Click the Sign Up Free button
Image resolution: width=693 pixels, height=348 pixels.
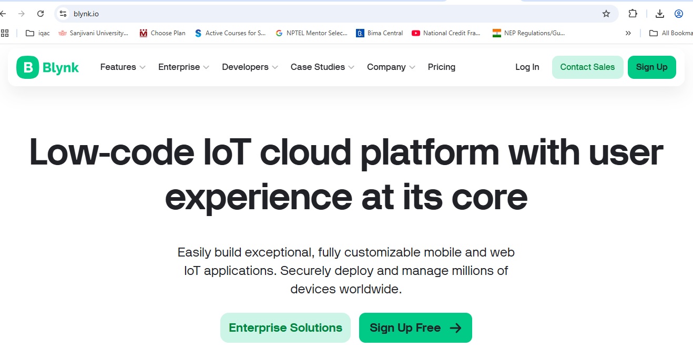pos(415,327)
